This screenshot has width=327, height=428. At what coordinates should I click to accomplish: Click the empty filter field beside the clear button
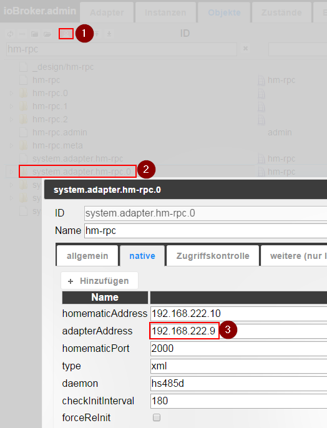pos(298,49)
